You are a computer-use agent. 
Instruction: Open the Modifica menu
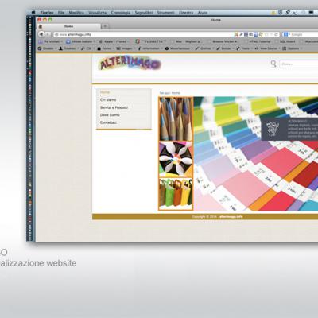(76, 13)
